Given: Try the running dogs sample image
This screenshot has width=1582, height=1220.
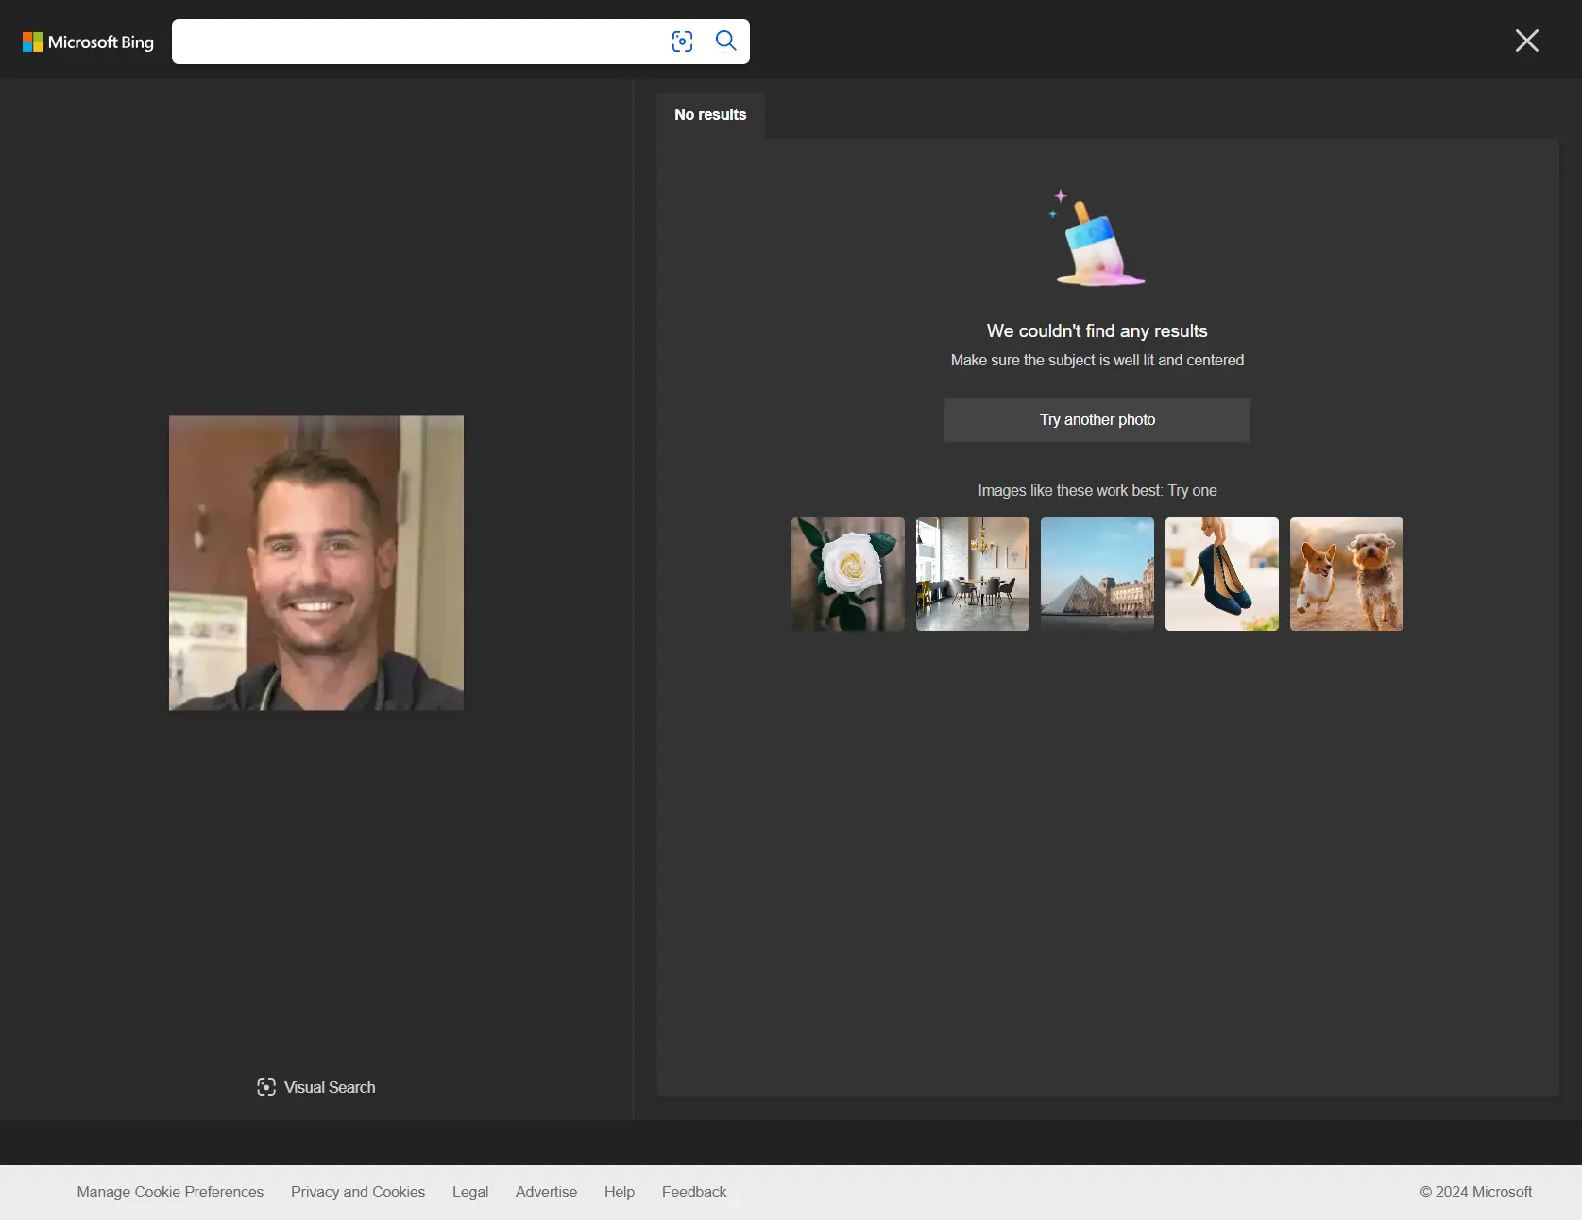Looking at the screenshot, I should [x=1346, y=574].
